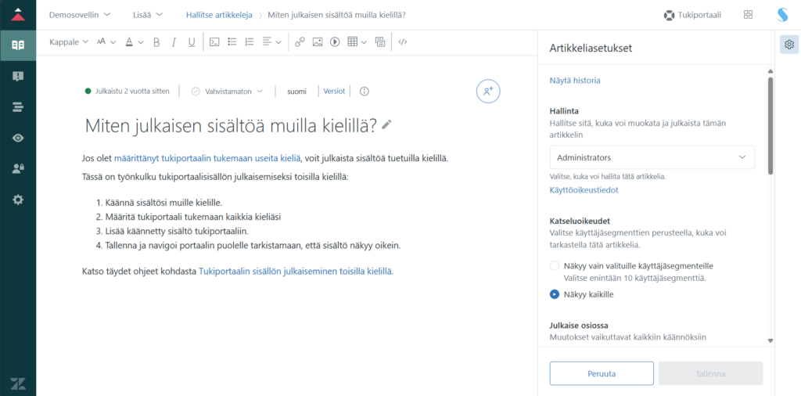Screen dimensions: 801x396
Task: Click the assign user icon with plus
Action: (x=488, y=92)
